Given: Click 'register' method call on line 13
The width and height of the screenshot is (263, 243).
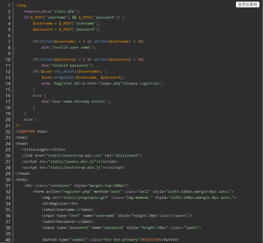Looking at the screenshot, I should coord(66,78).
